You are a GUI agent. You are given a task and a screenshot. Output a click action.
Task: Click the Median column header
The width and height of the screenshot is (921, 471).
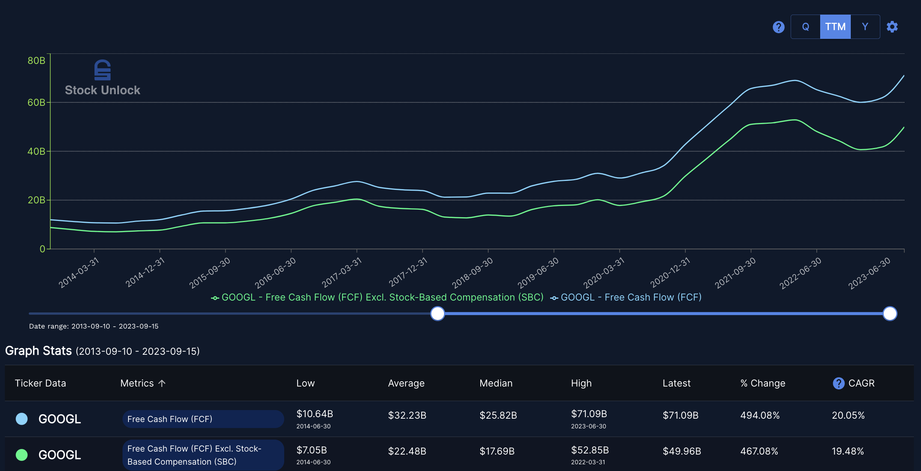[496, 383]
